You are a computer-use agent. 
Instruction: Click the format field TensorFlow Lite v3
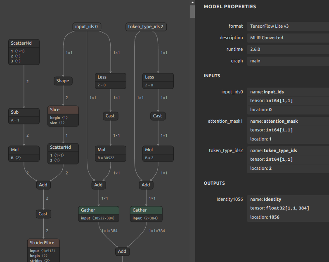(288, 26)
